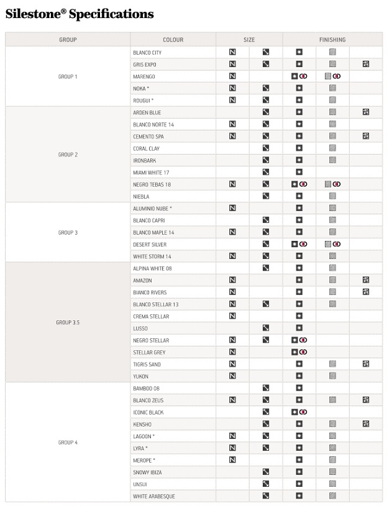Click the textured finish icon in Gris Expo row
387x506 pixels.
[366, 65]
